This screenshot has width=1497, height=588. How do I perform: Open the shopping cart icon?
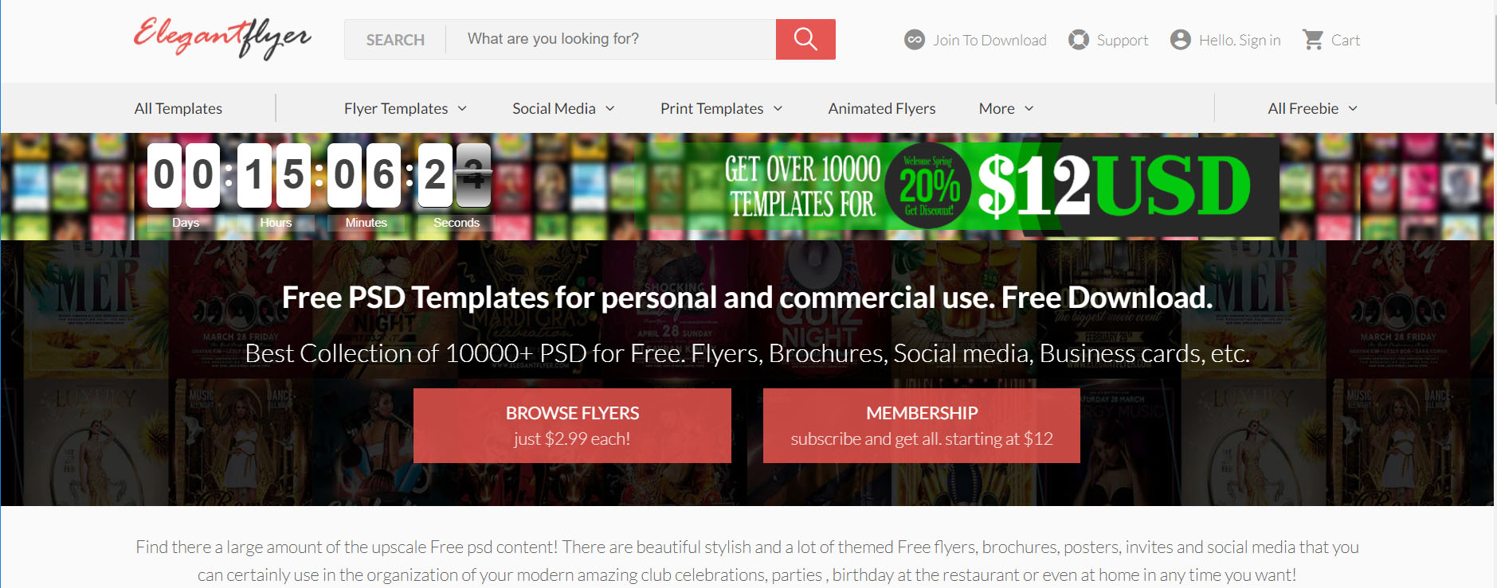(1313, 40)
